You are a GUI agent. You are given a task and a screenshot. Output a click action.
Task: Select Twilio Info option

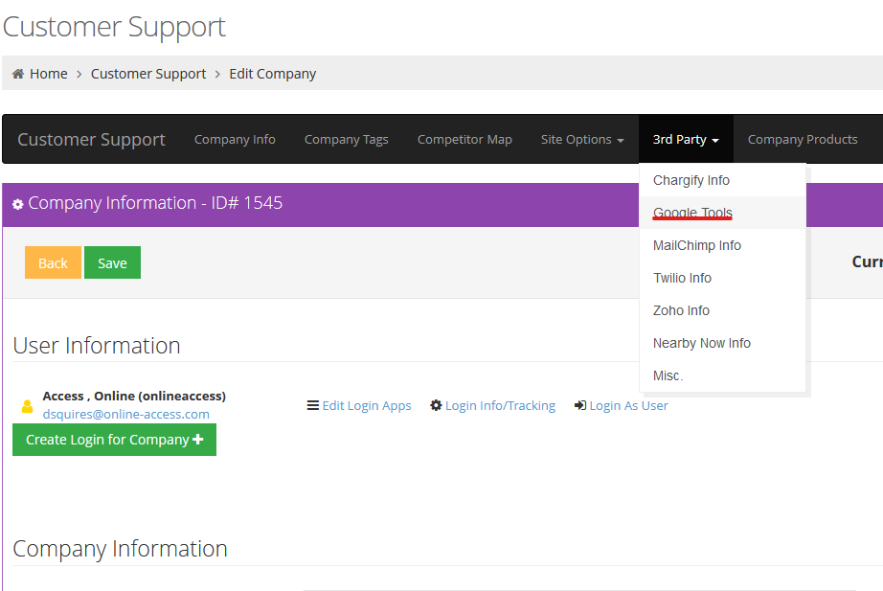coord(682,278)
